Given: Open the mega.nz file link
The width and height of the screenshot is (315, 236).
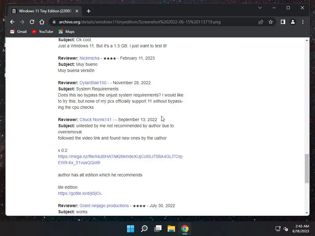Looking at the screenshot, I should point(120,159).
